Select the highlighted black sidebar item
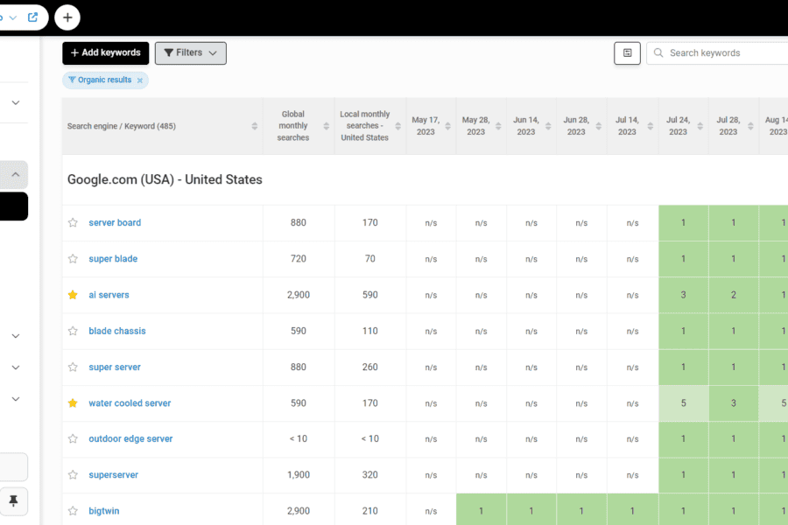788x525 pixels. 13,206
